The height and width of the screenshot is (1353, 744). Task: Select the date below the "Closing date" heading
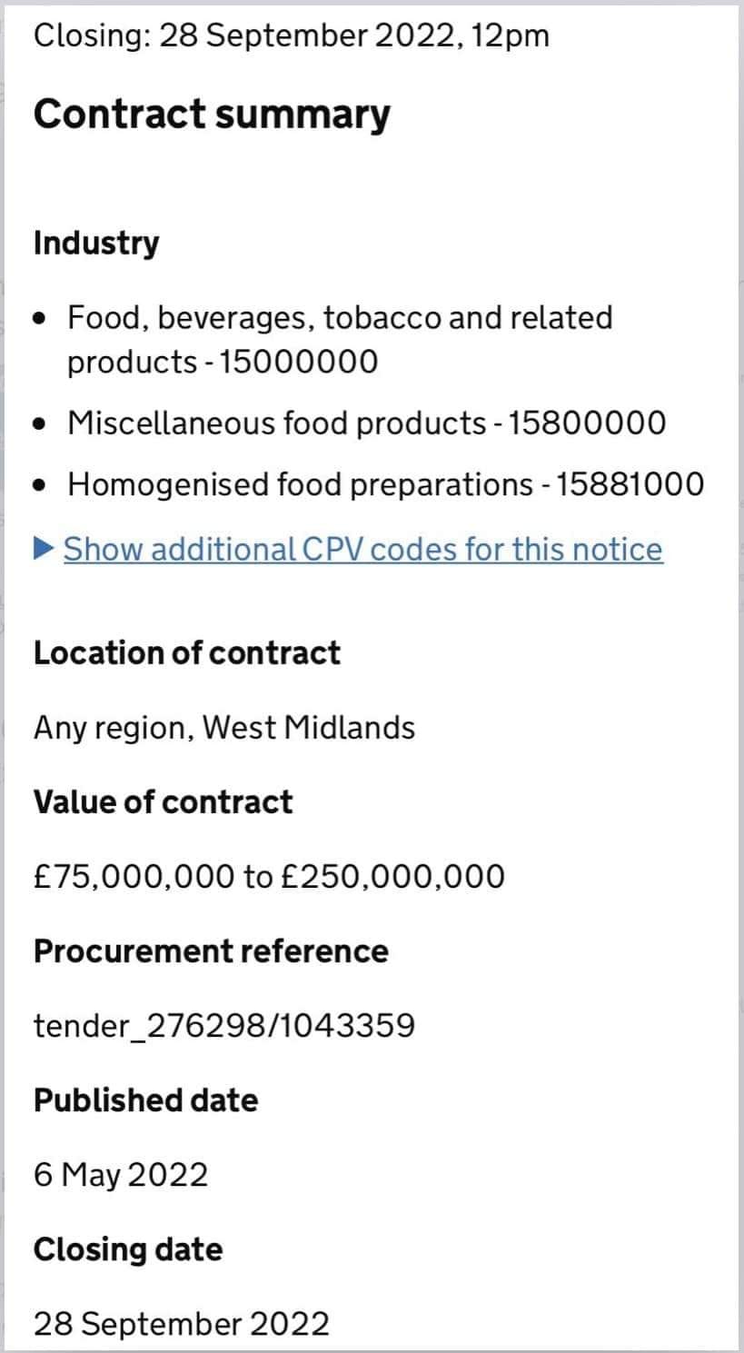point(182,1324)
